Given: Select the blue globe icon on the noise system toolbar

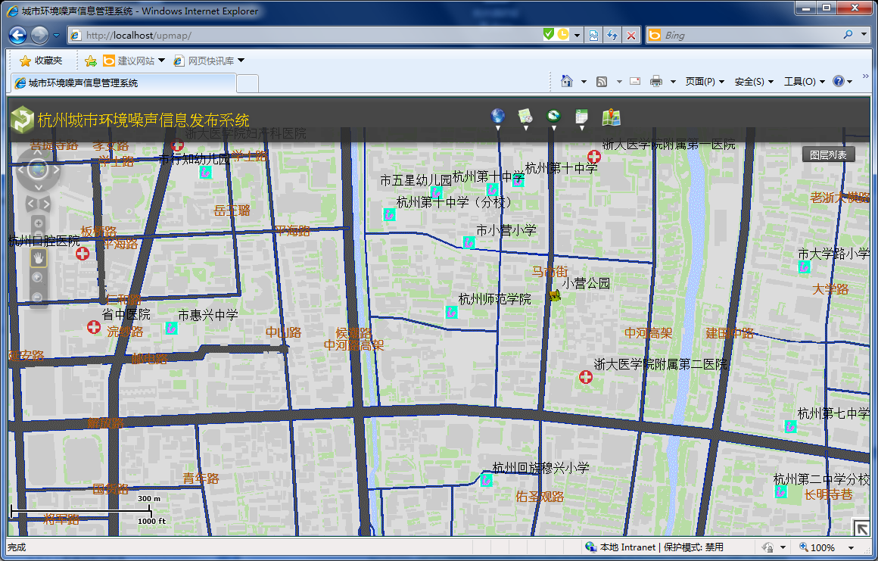Looking at the screenshot, I should coord(497,117).
